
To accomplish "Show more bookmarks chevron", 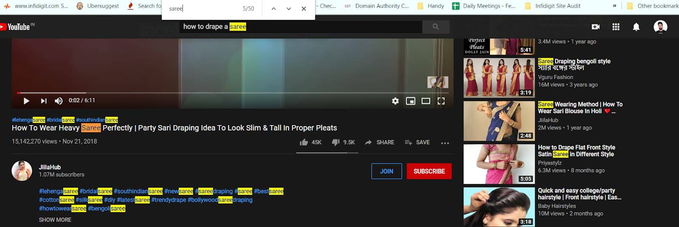I will click(x=614, y=6).
